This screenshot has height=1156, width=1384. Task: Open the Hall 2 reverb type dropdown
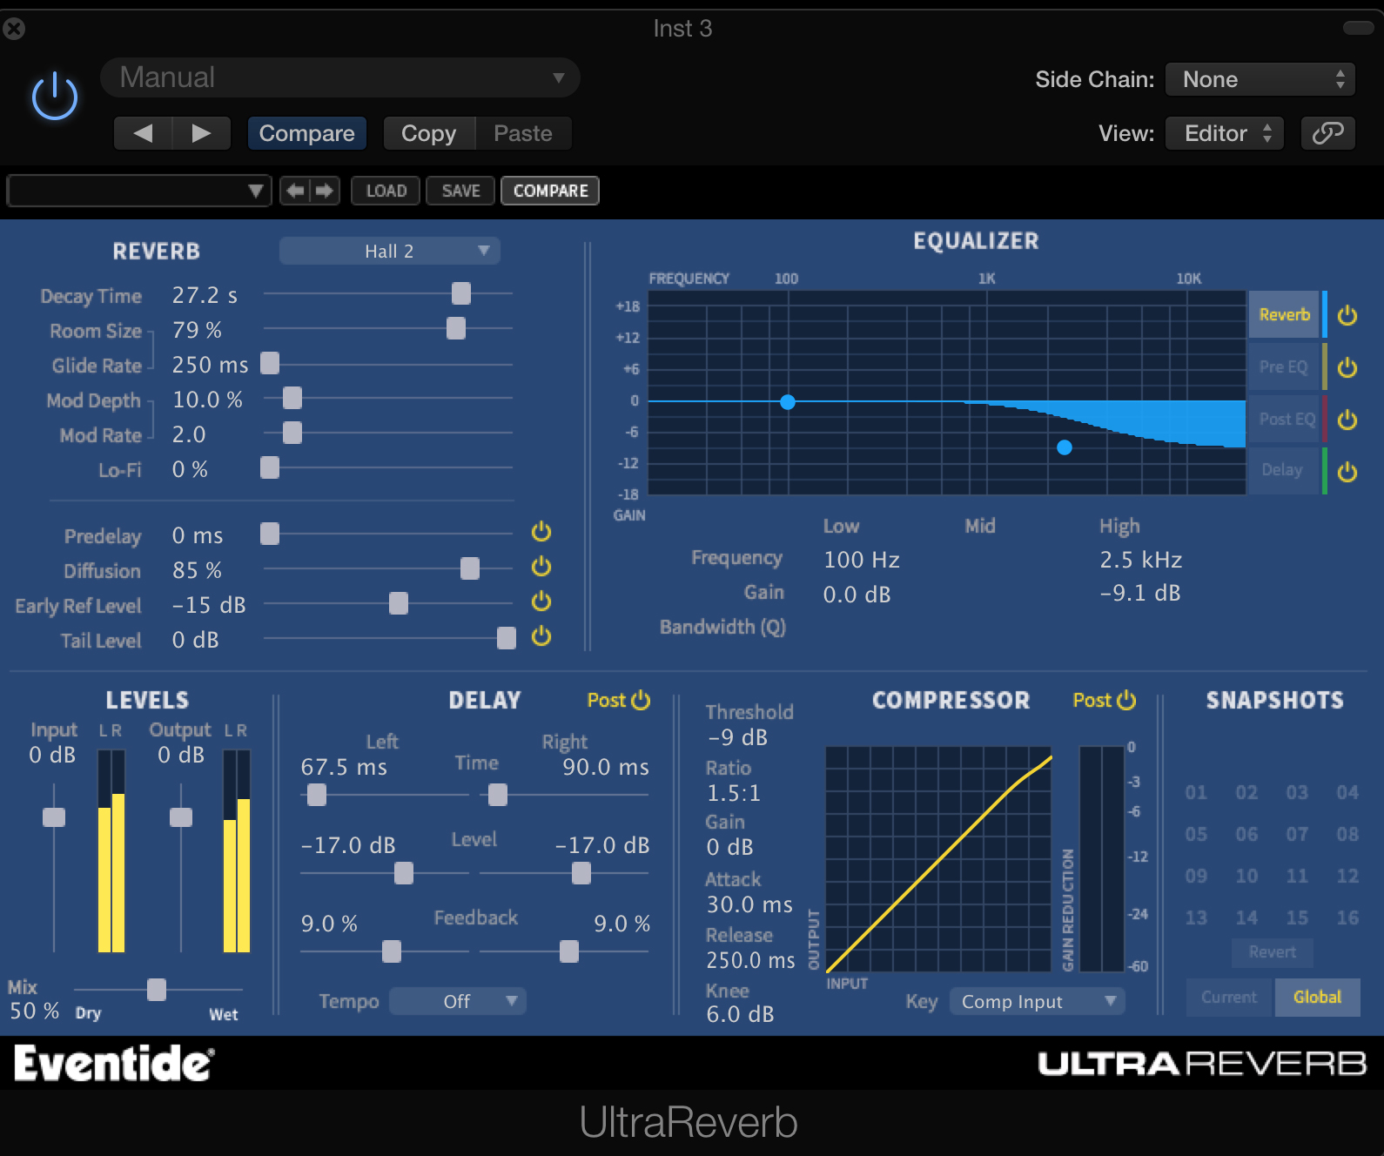389,251
